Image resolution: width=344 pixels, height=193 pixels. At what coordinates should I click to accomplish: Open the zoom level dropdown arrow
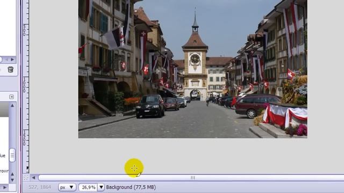[x=101, y=187]
